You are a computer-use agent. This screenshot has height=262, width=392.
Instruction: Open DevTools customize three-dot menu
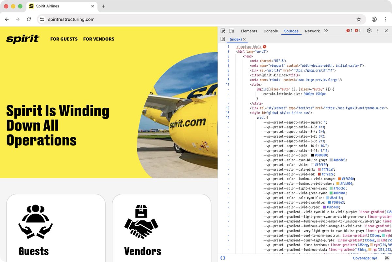point(378,31)
